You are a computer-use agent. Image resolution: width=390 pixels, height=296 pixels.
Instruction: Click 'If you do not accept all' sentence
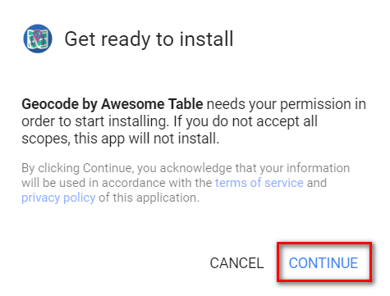click(245, 121)
